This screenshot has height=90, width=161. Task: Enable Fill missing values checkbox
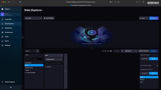[141, 65]
